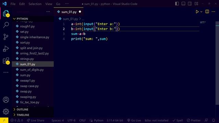Open sort.py from explorer
The height and width of the screenshot is (123, 219).
pyautogui.click(x=33, y=42)
